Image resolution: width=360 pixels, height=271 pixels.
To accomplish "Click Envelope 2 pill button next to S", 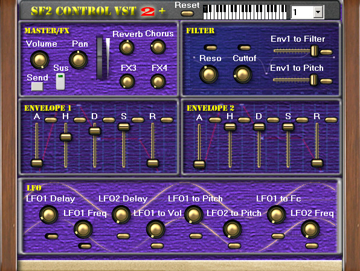I will click(x=302, y=120).
